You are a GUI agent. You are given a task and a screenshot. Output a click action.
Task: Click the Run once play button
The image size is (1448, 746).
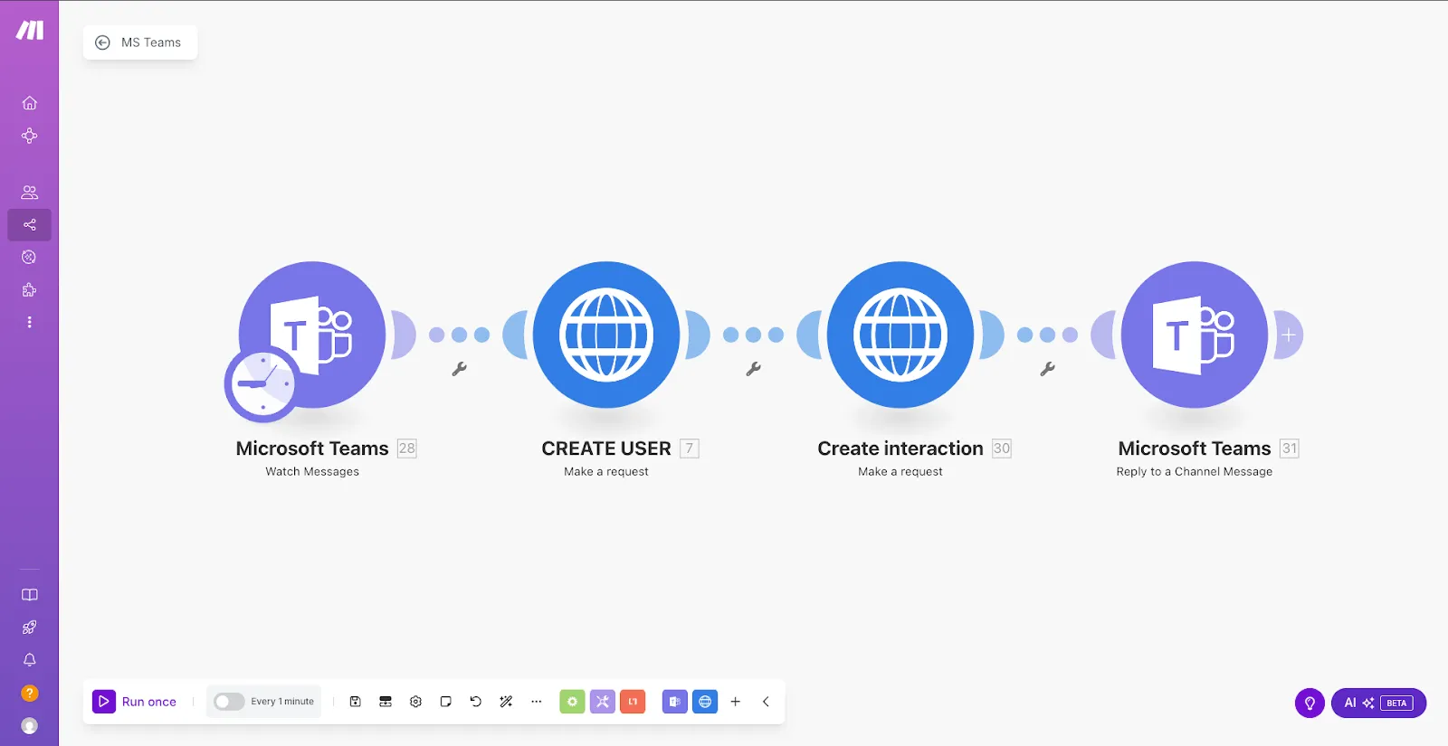point(104,702)
